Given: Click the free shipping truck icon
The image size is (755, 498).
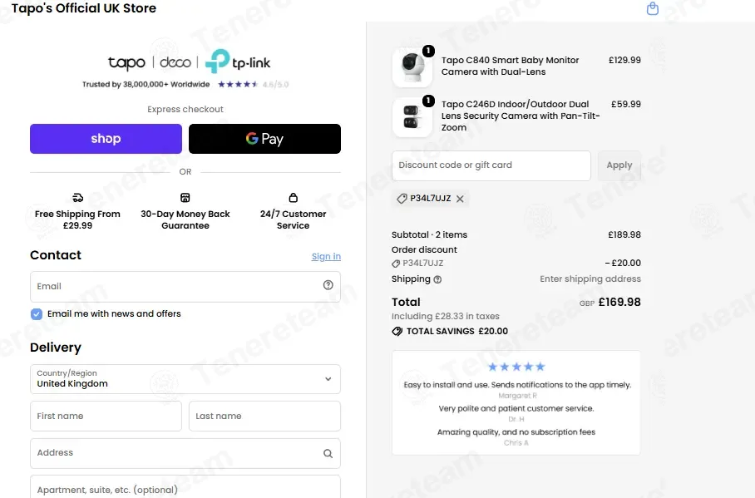Looking at the screenshot, I should 77,198.
